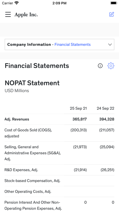Select the NOPAT Statement heading
119x212 pixels.
[32, 83]
